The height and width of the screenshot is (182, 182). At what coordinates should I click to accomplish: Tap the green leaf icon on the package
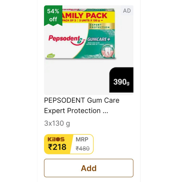pyautogui.click(x=51, y=56)
